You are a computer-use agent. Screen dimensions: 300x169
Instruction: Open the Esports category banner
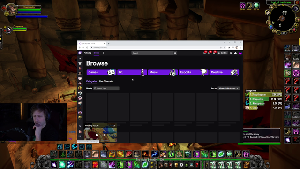tap(194, 72)
